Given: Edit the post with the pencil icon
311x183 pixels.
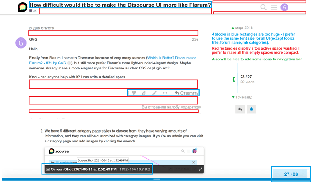Looking at the screenshot, I should [155, 93].
